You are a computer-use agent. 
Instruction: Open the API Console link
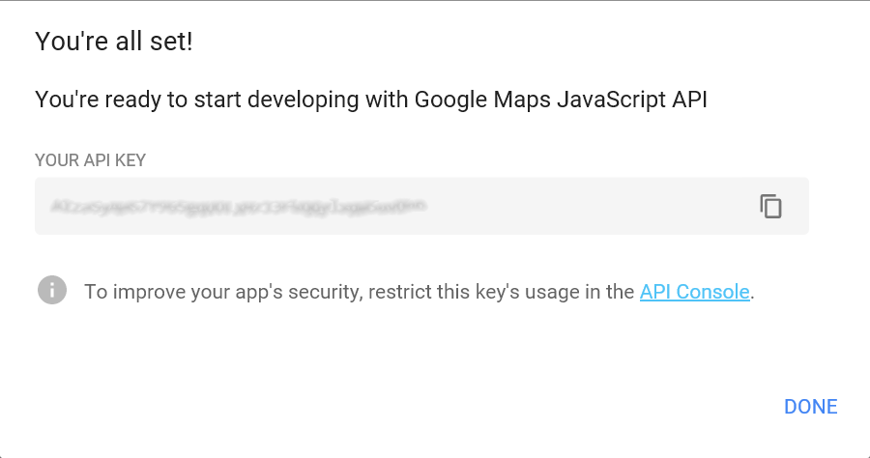click(x=695, y=292)
